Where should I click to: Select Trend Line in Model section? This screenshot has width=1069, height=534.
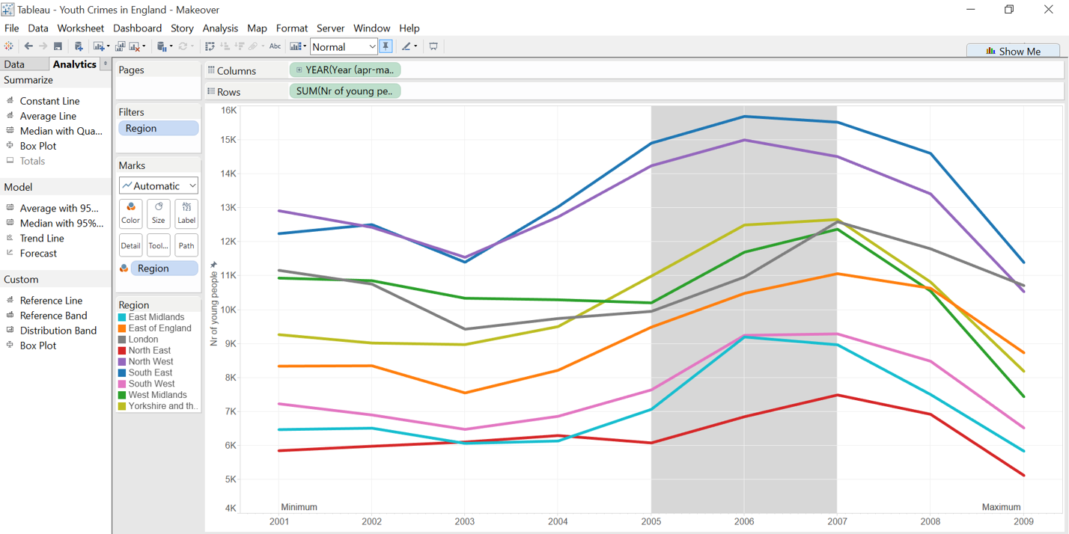point(41,238)
